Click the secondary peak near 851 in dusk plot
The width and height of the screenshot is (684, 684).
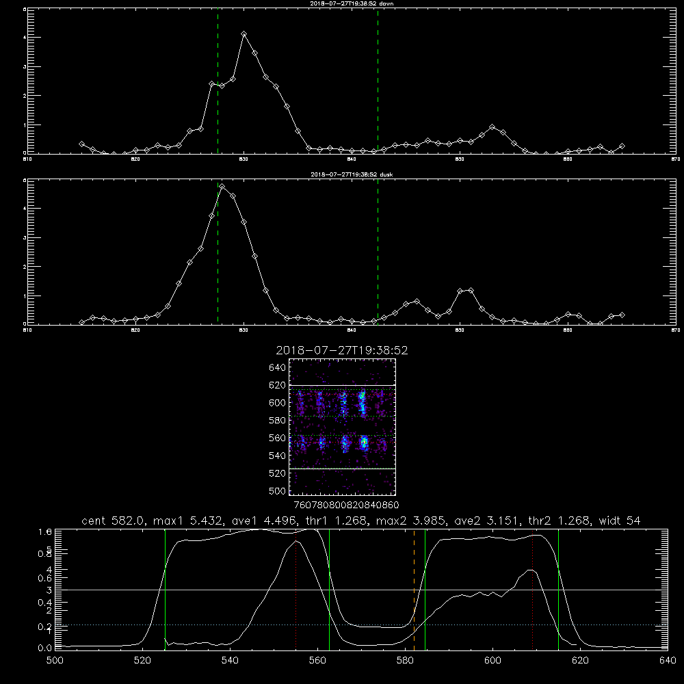pyautogui.click(x=471, y=290)
